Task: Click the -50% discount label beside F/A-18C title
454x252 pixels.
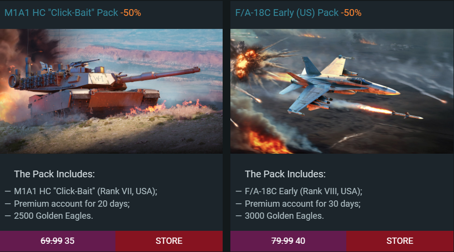Action: click(x=351, y=13)
